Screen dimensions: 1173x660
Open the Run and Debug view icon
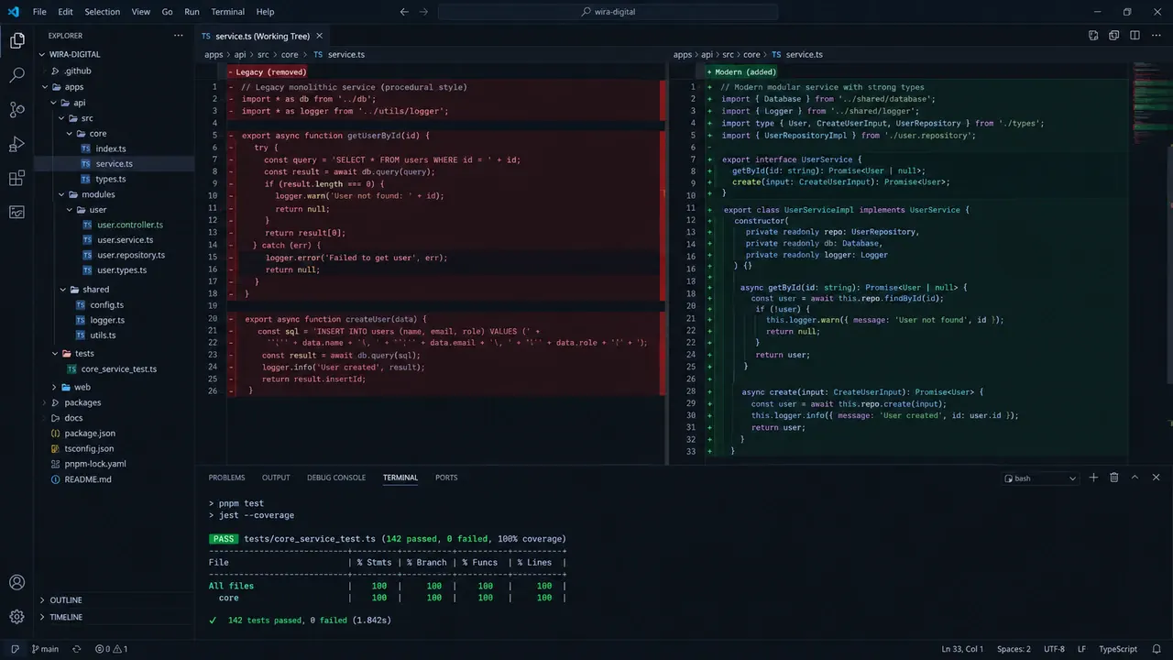(x=16, y=144)
